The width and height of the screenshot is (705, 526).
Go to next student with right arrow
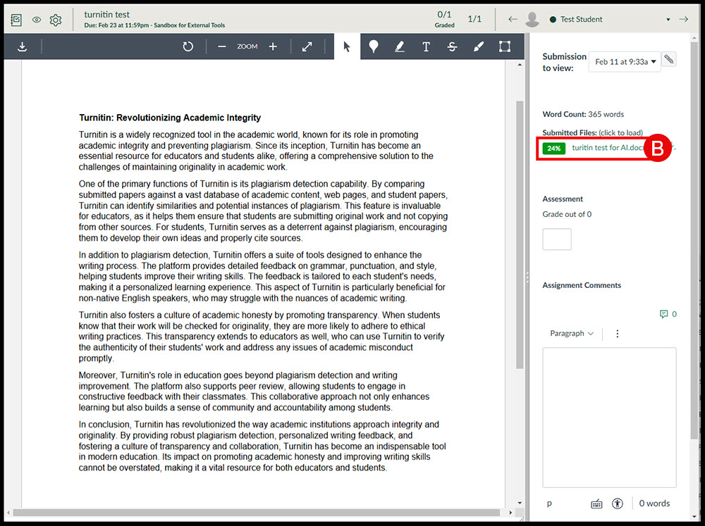(683, 20)
